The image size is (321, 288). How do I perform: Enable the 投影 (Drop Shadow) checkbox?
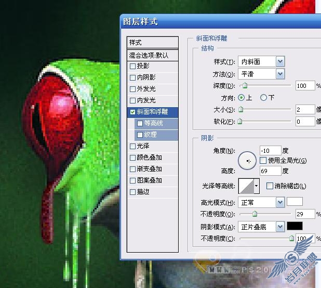tap(132, 66)
